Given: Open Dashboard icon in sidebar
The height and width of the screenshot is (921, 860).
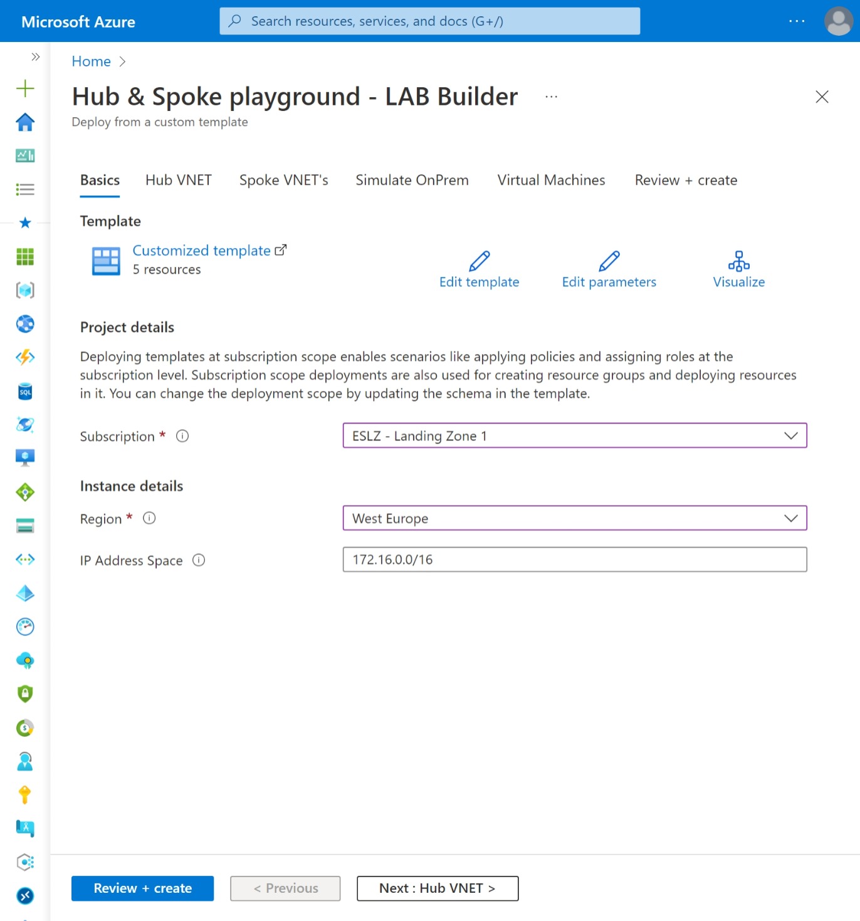Looking at the screenshot, I should [x=25, y=155].
